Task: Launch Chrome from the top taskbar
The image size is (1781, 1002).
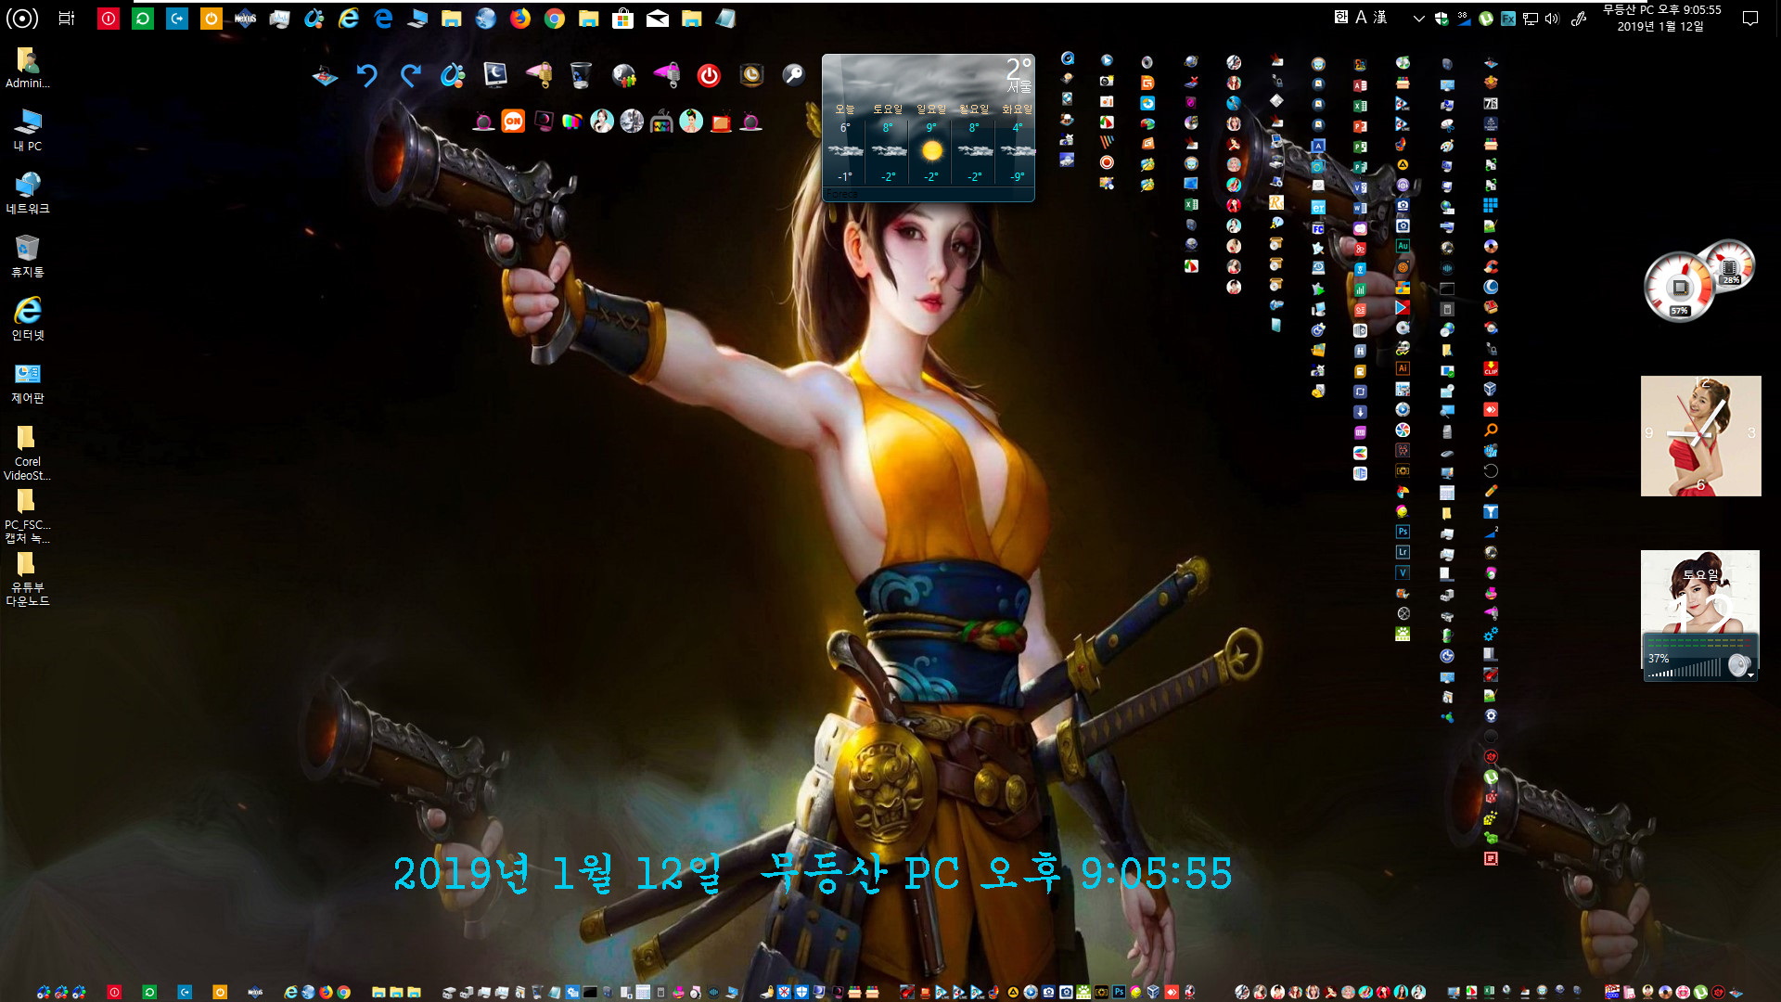Action: pyautogui.click(x=555, y=18)
